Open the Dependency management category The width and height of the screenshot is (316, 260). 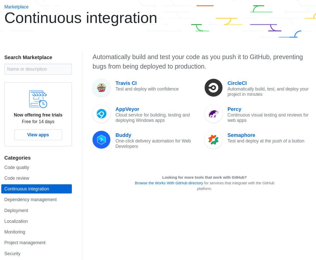[30, 200]
